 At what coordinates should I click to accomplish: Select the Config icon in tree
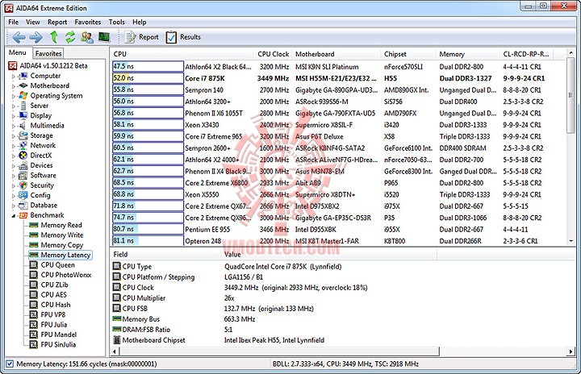(x=23, y=195)
